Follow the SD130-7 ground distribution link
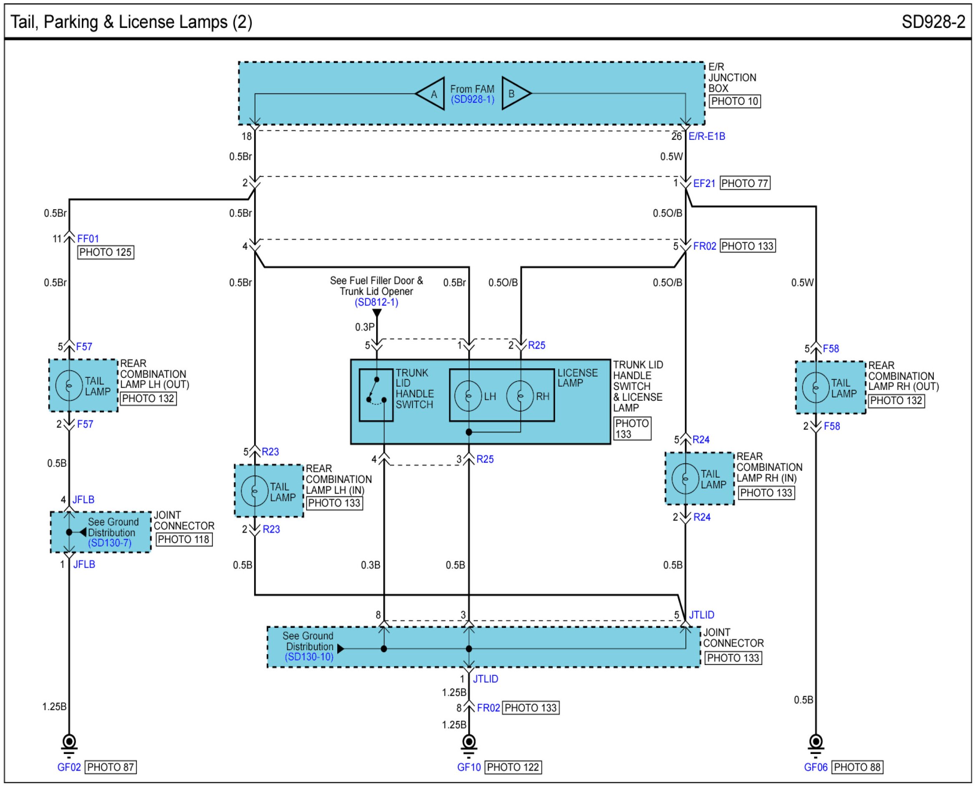Viewport: 978px width, 789px height. [x=109, y=543]
